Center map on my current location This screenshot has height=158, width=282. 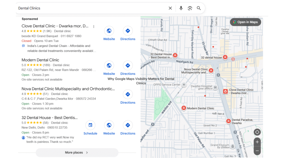click(257, 132)
